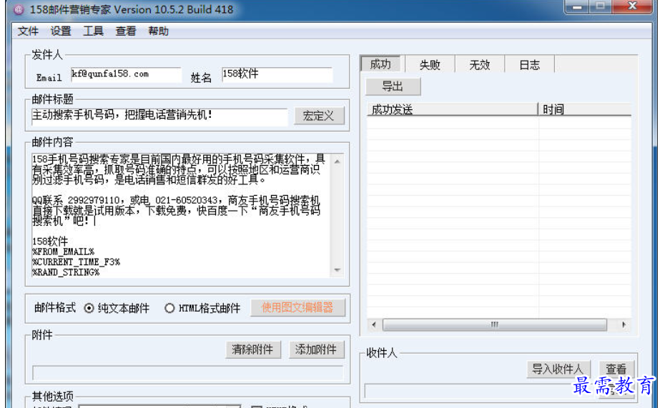Open the 查看 menu
This screenshot has width=660, height=408.
pyautogui.click(x=126, y=31)
